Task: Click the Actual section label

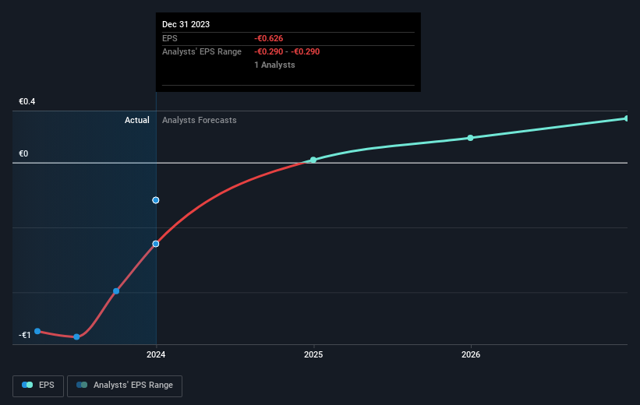Action: (x=136, y=120)
